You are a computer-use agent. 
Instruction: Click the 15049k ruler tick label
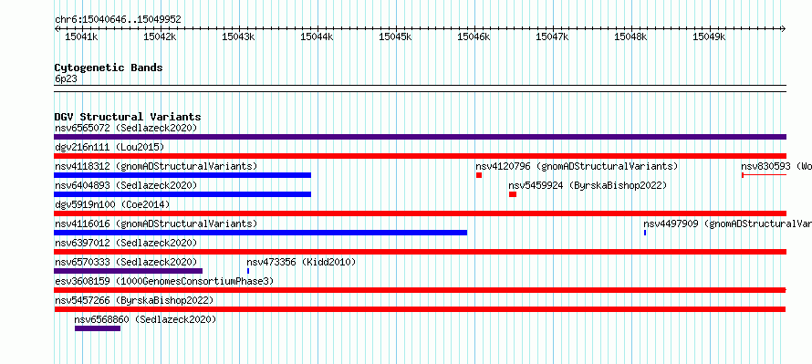(x=710, y=36)
